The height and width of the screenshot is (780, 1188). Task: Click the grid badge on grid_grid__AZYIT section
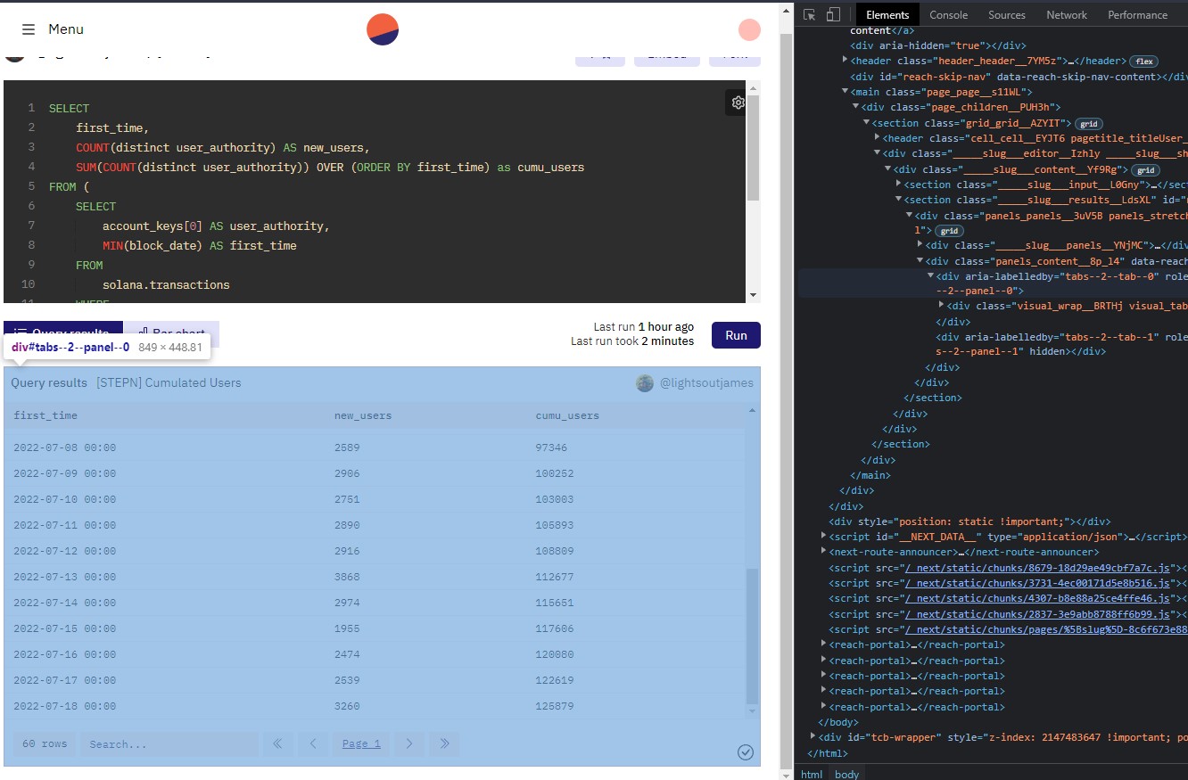point(1089,124)
